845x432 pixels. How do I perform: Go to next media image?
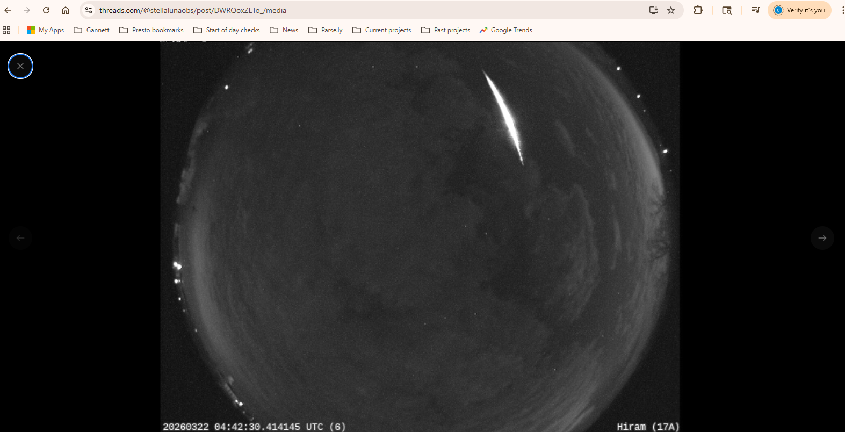822,238
